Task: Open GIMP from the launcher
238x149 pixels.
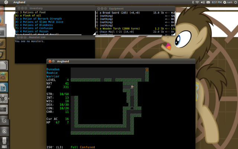Action: point(3,43)
